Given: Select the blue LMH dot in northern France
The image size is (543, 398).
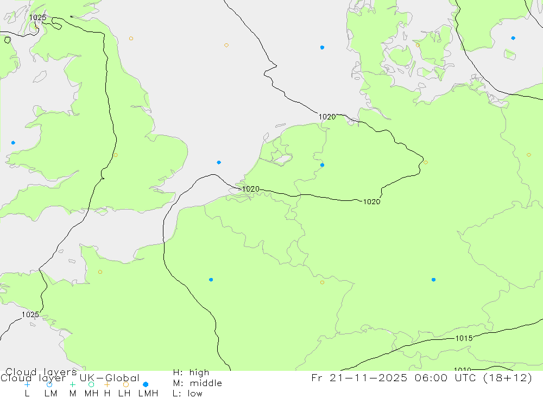Looking at the screenshot, I should point(211,280).
